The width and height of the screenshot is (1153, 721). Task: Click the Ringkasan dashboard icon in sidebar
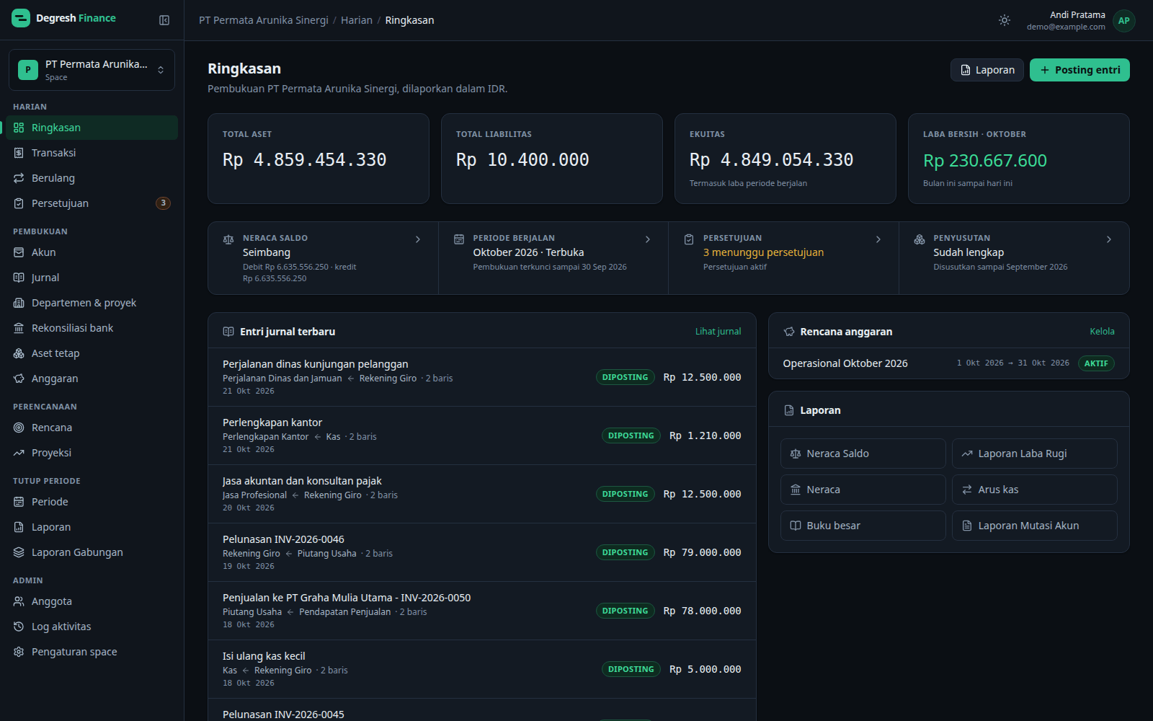pos(19,128)
